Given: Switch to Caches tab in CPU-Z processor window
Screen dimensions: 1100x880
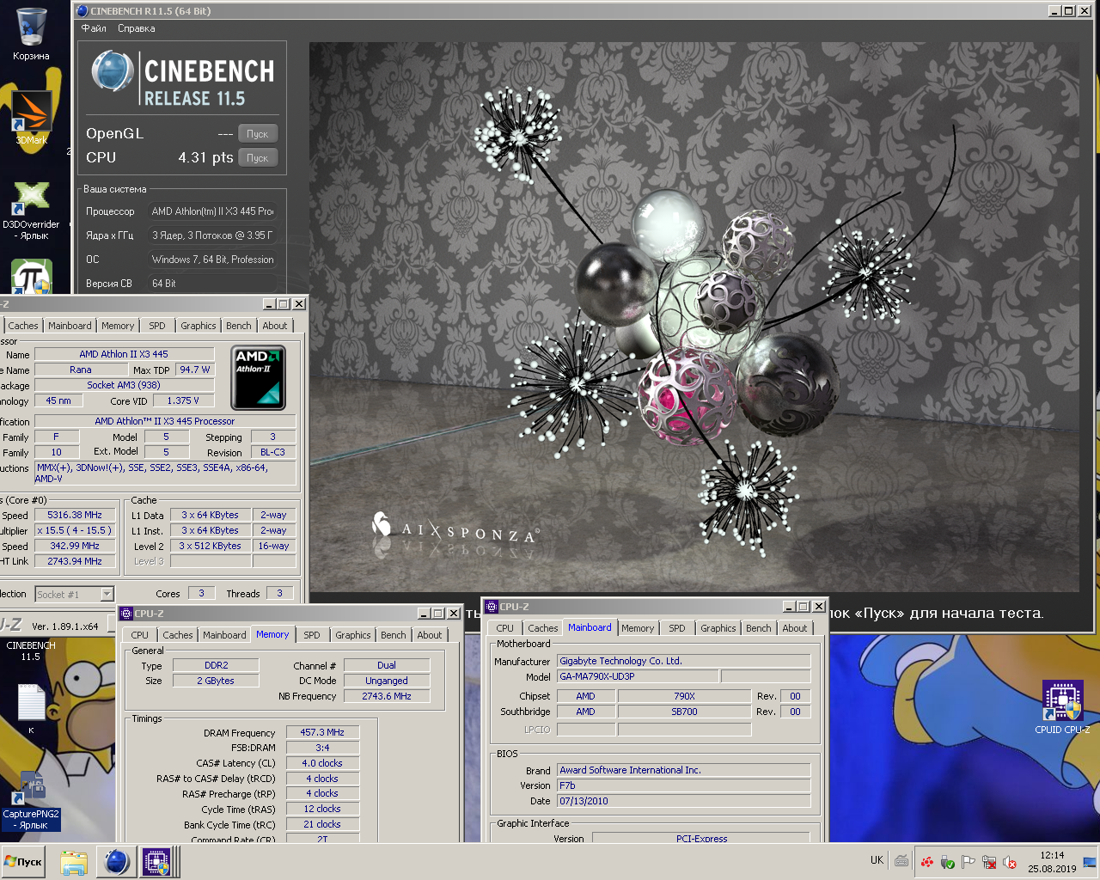Looking at the screenshot, I should [x=23, y=326].
